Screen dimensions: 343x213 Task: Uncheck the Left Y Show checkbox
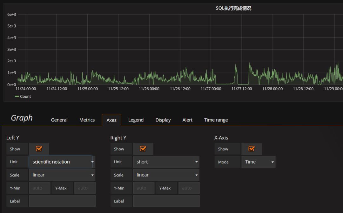39,149
